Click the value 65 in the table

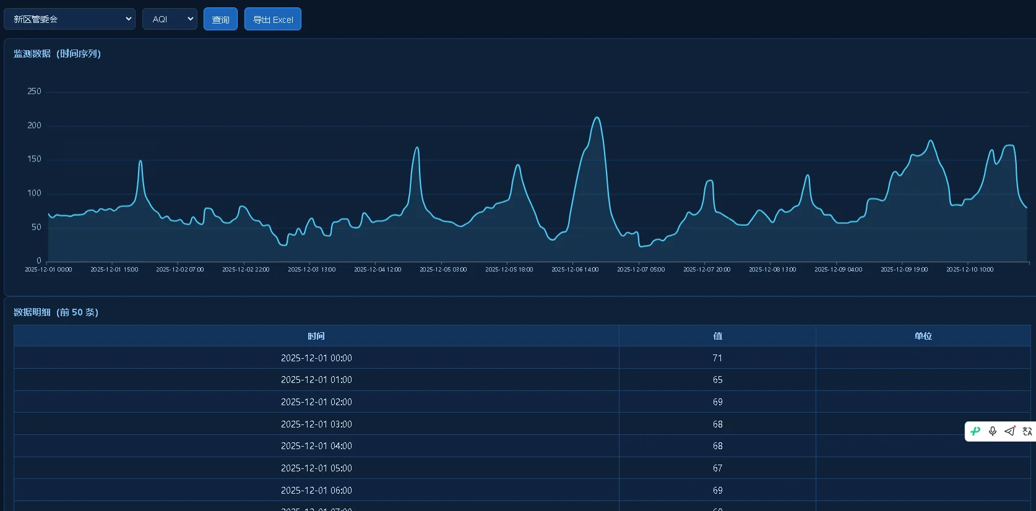pyautogui.click(x=717, y=380)
